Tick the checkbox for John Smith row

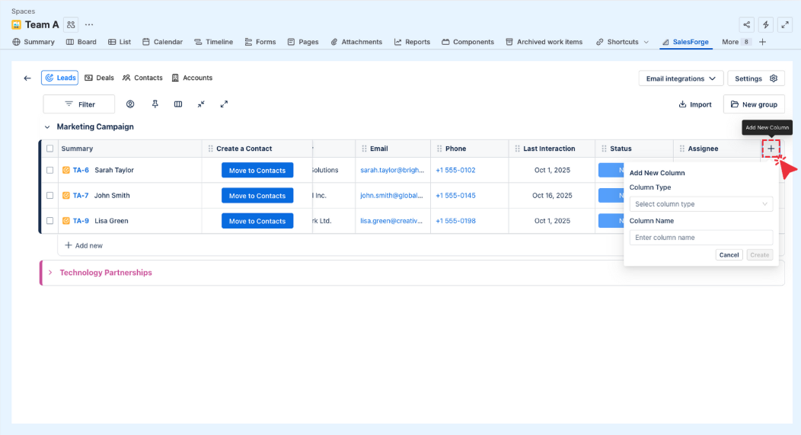tap(50, 196)
